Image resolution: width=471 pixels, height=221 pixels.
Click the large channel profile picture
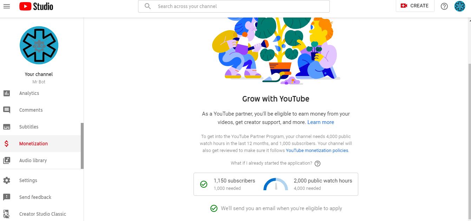[39, 45]
